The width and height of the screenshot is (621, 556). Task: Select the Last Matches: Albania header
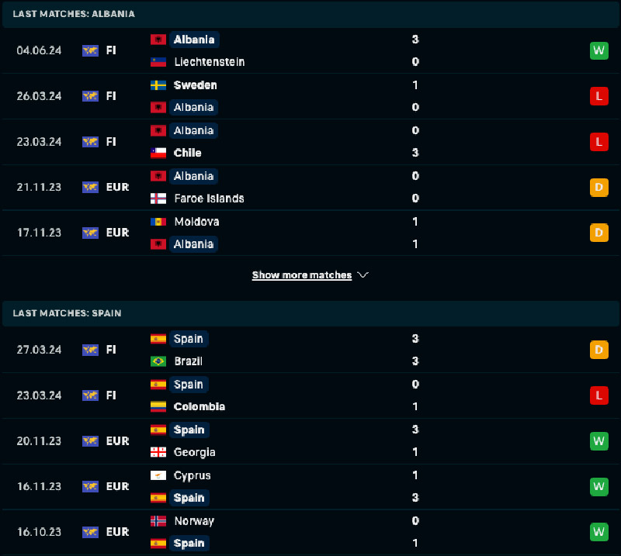coord(74,14)
